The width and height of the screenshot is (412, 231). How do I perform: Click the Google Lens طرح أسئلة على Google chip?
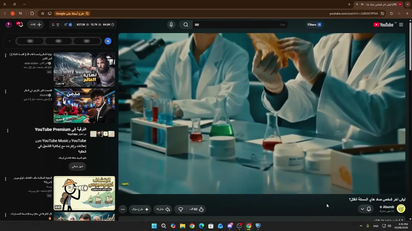72,13
